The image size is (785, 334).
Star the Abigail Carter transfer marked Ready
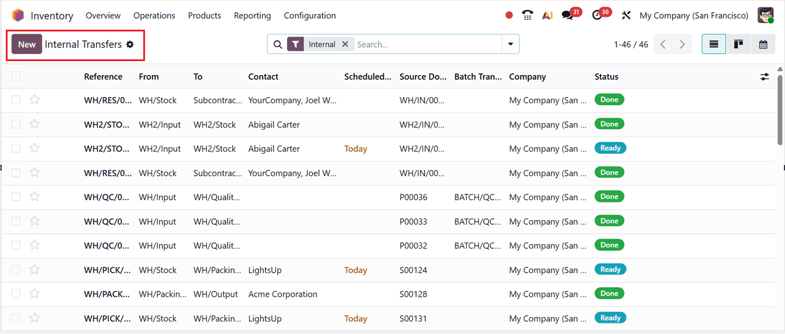coord(34,148)
